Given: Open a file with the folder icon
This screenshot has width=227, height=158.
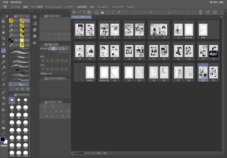Looking at the screenshot, I should click(x=102, y=12).
